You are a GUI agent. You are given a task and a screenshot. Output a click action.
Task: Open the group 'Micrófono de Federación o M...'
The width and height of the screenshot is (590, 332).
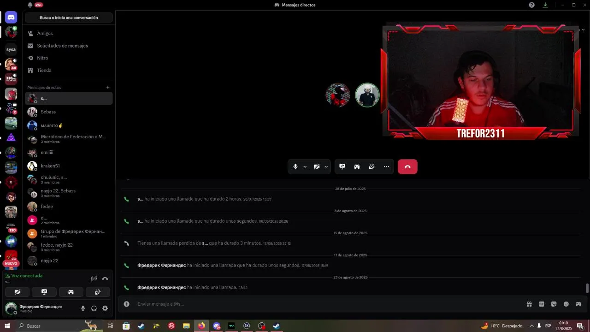69,139
